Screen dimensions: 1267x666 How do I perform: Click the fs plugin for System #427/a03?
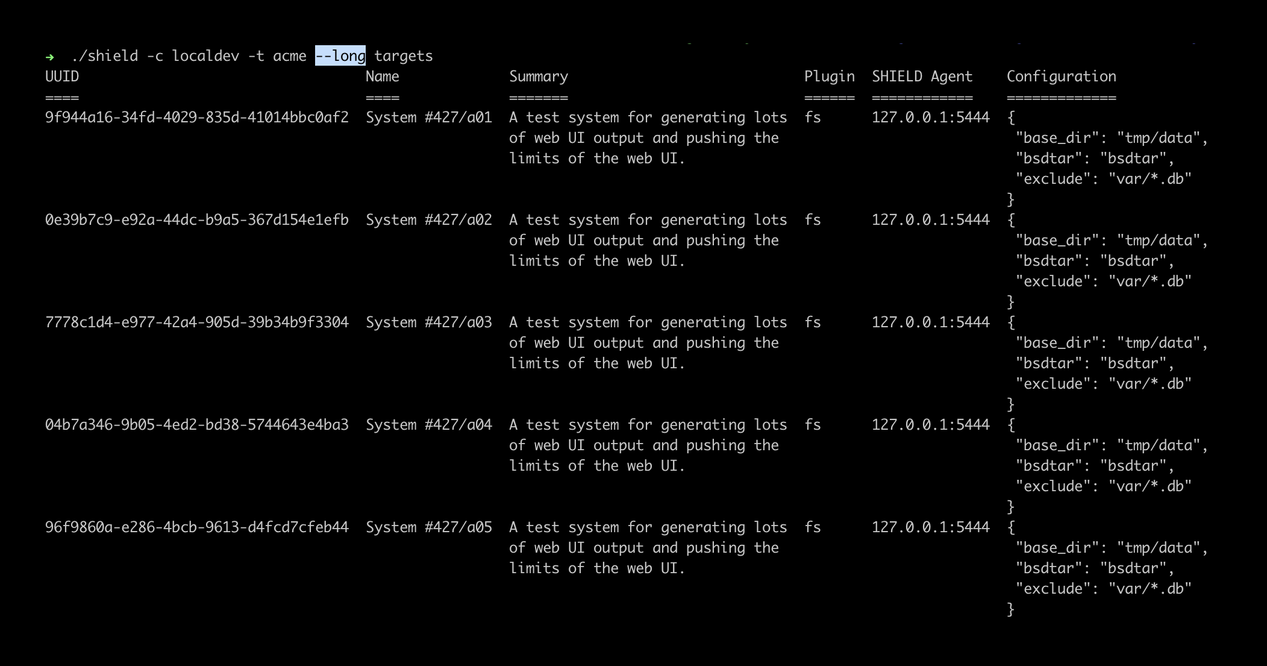[813, 322]
